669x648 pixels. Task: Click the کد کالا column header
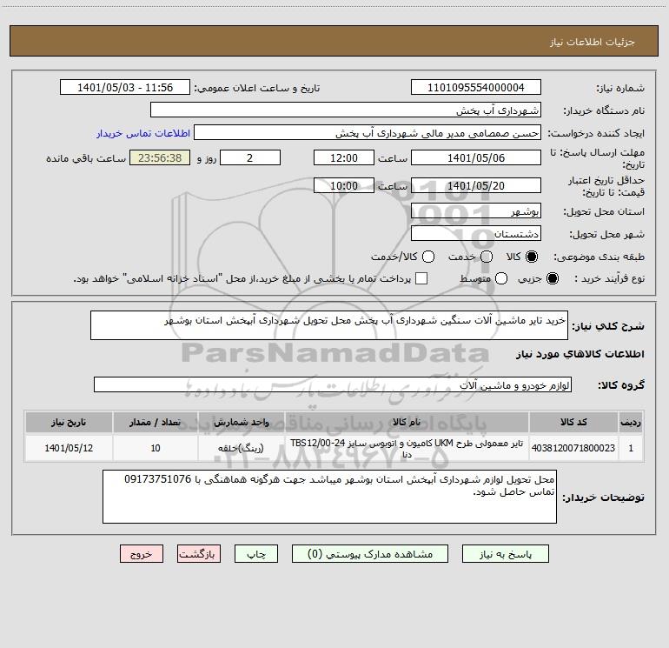(x=573, y=422)
